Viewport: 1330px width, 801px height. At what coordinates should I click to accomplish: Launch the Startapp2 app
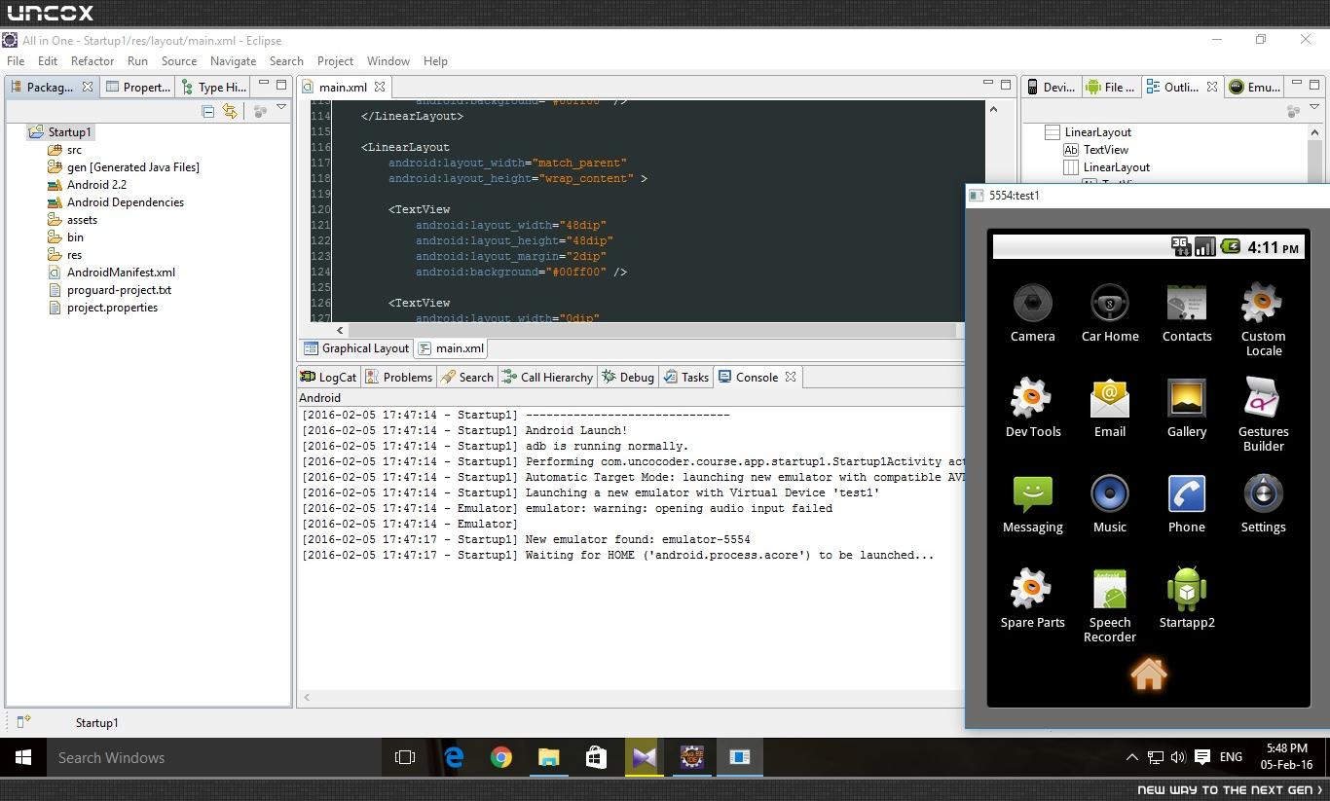(x=1186, y=600)
